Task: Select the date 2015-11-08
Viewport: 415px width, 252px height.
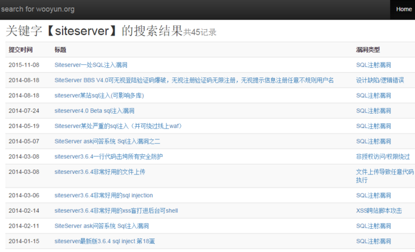Action: [24, 65]
